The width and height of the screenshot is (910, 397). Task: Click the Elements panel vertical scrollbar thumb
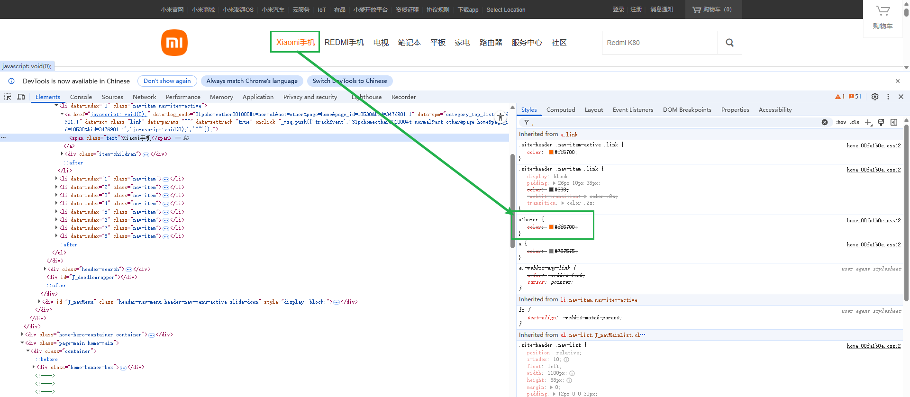[512, 201]
